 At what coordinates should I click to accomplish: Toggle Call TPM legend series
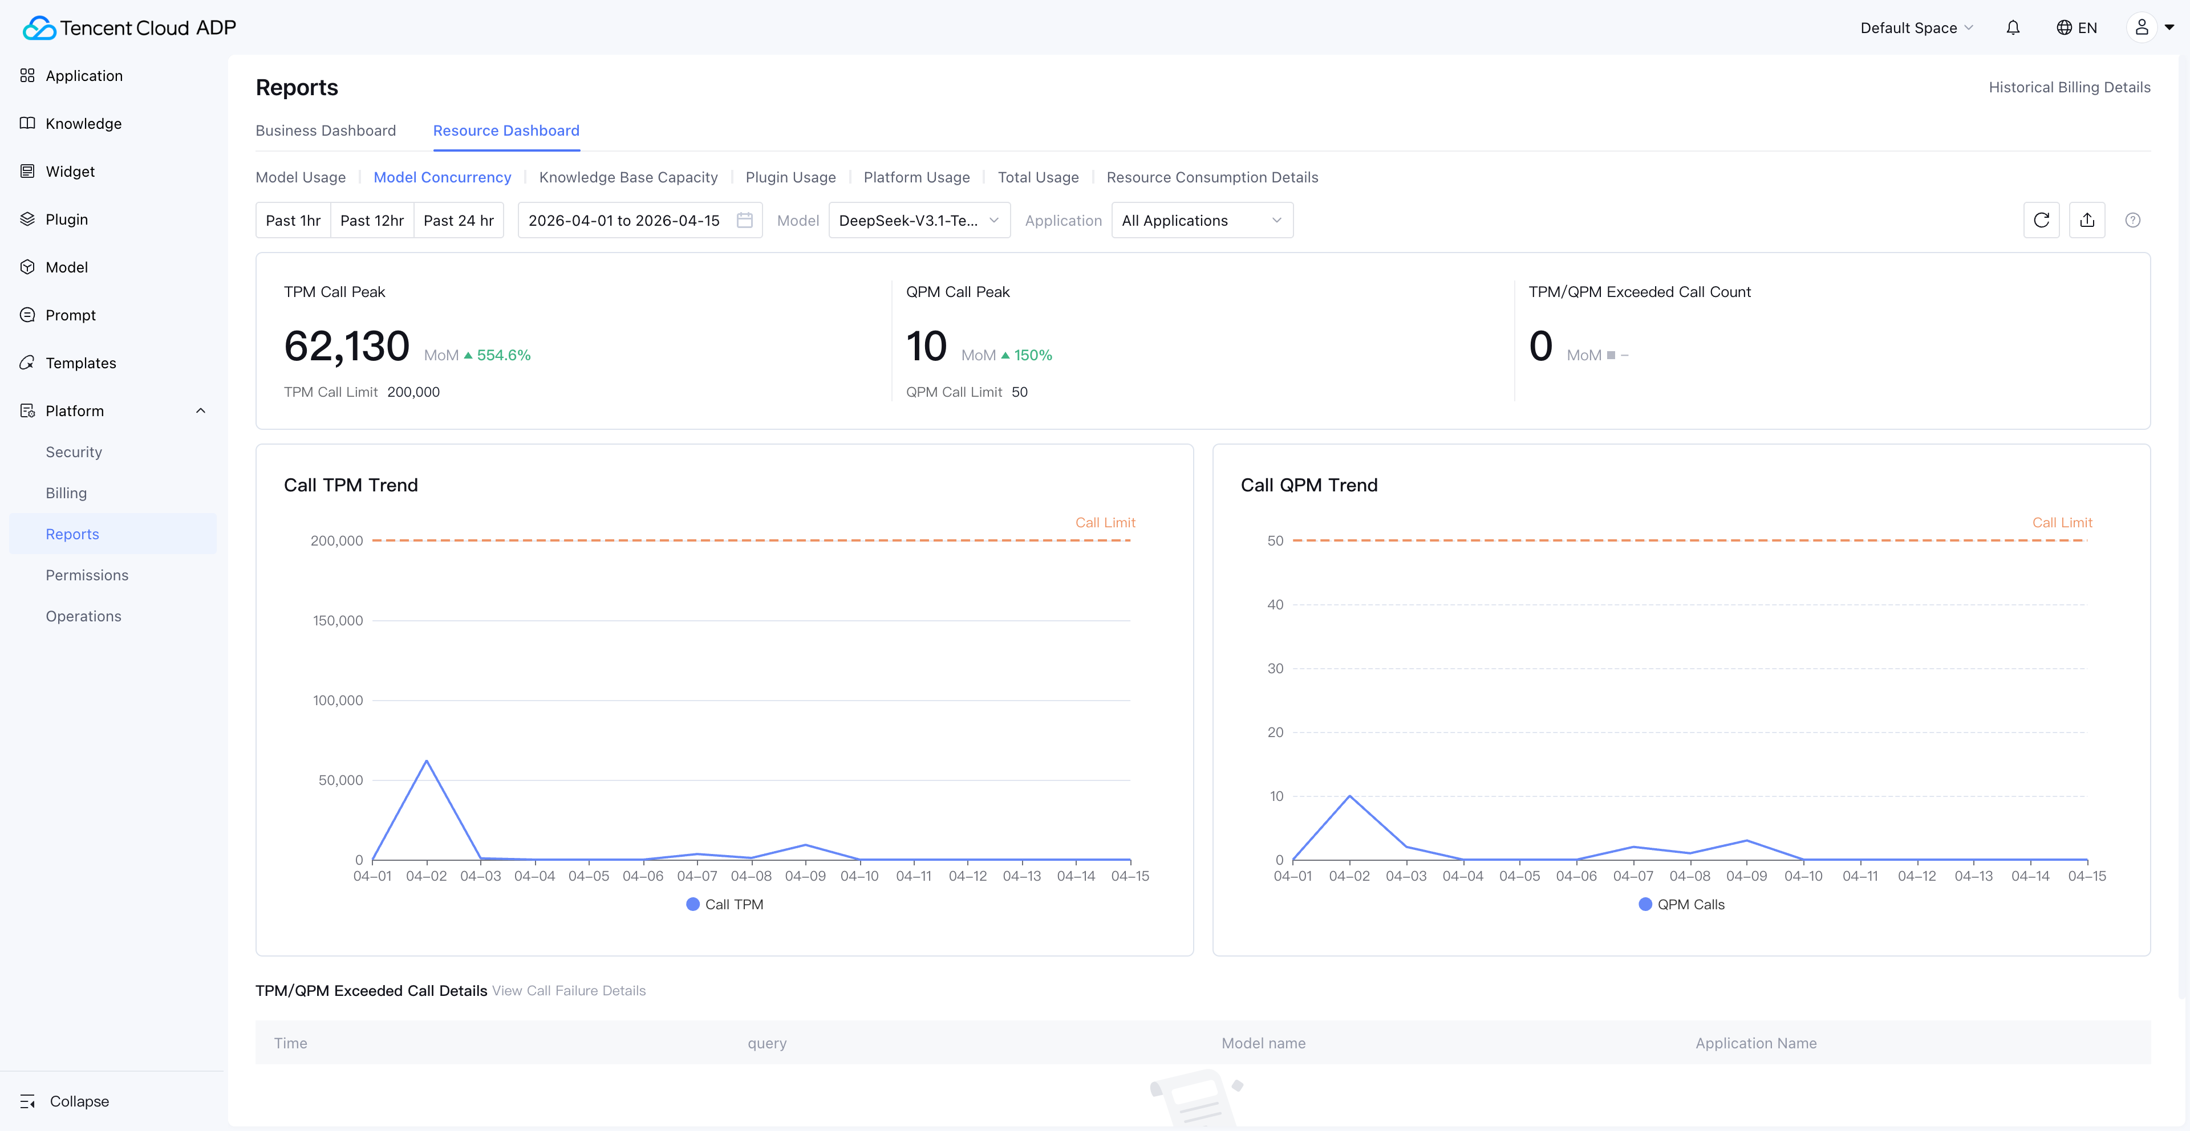(724, 904)
